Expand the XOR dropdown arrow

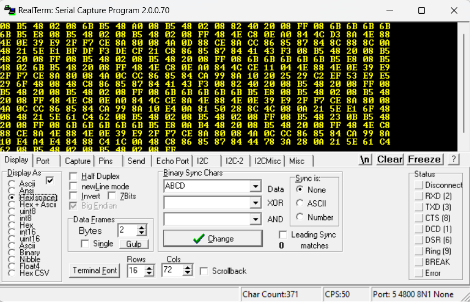pos(255,203)
